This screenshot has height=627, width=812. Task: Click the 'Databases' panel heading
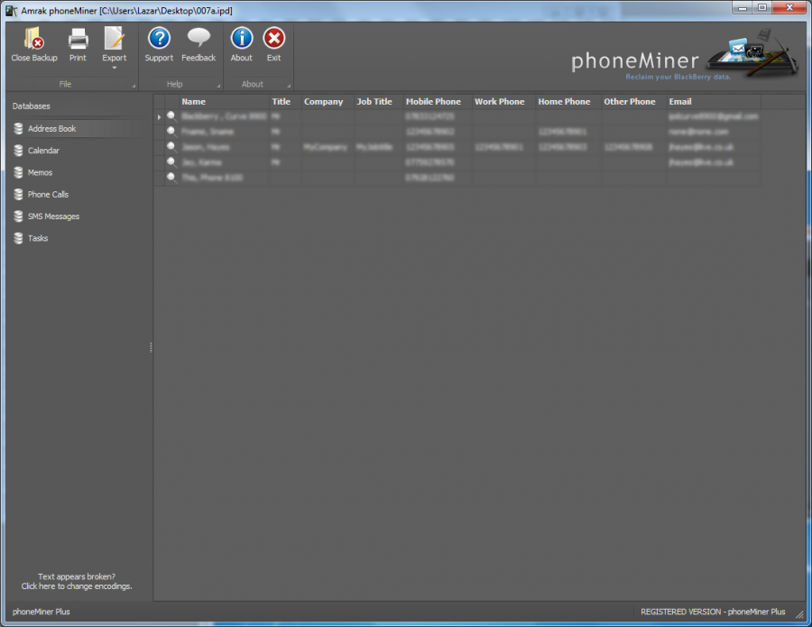31,106
